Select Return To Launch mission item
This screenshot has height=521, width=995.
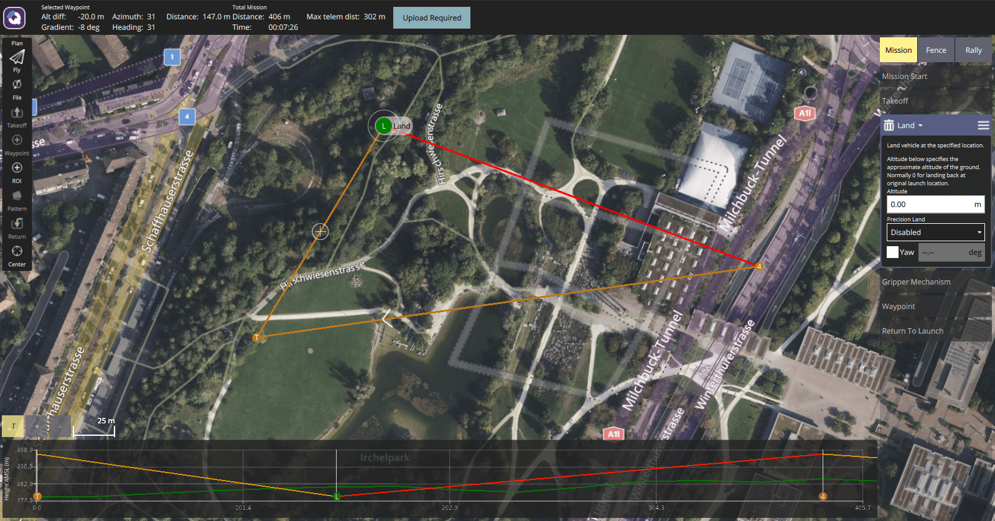[912, 331]
